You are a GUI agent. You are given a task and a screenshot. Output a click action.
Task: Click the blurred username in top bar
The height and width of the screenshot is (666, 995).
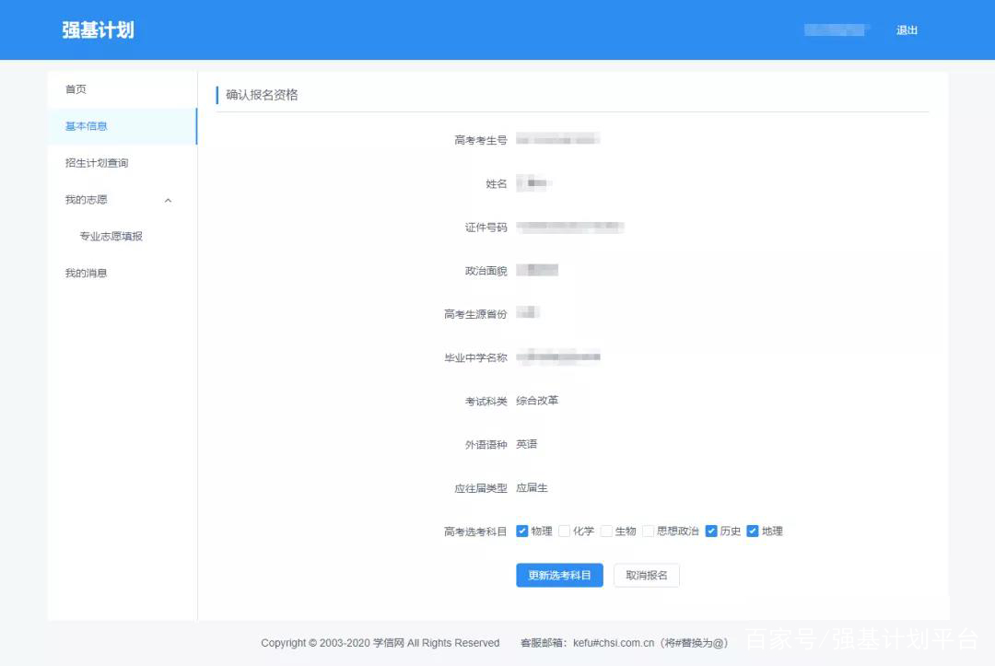point(835,29)
